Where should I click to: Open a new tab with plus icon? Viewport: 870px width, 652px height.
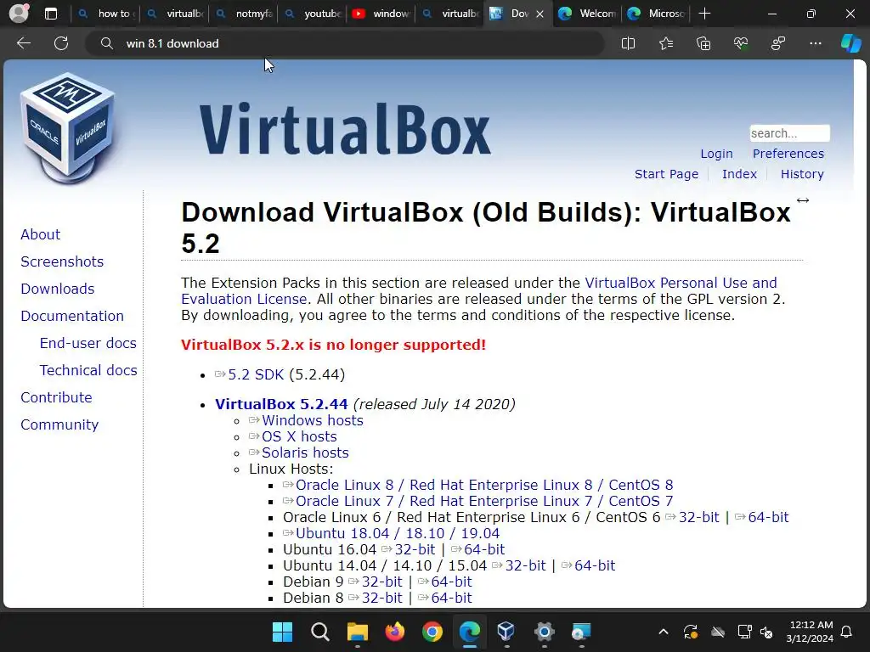[x=704, y=14]
